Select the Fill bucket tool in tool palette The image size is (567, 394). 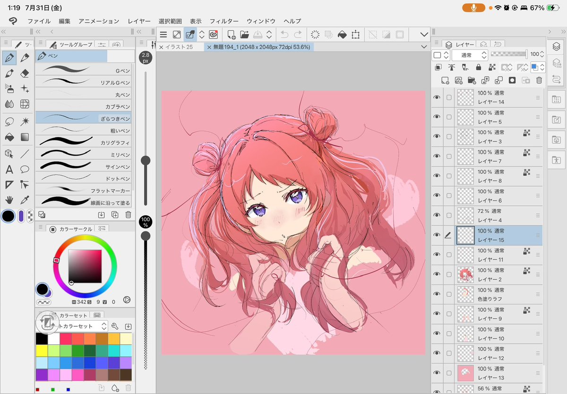click(9, 137)
